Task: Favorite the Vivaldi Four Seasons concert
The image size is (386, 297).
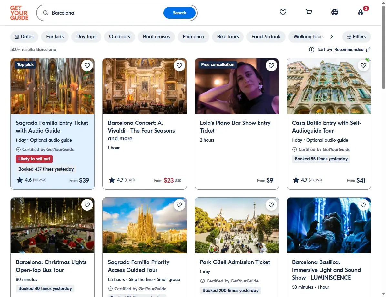Action: click(x=179, y=65)
